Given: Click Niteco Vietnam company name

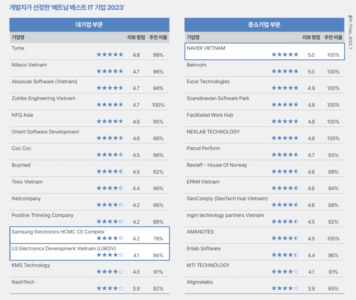Looking at the screenshot, I should [29, 65].
